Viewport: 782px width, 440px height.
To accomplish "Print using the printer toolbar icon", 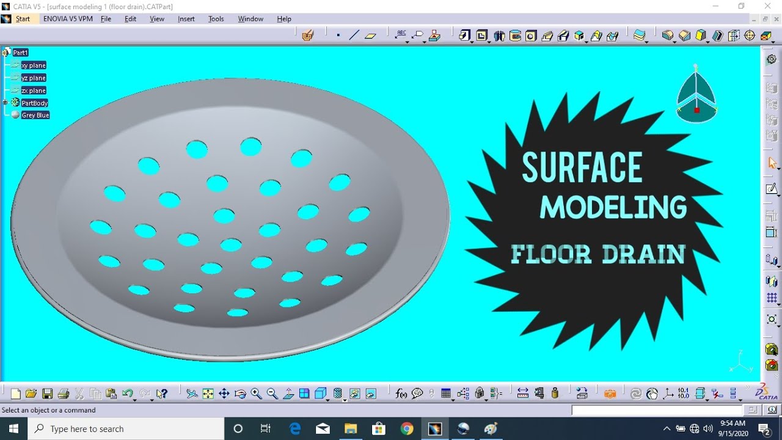I will point(63,394).
